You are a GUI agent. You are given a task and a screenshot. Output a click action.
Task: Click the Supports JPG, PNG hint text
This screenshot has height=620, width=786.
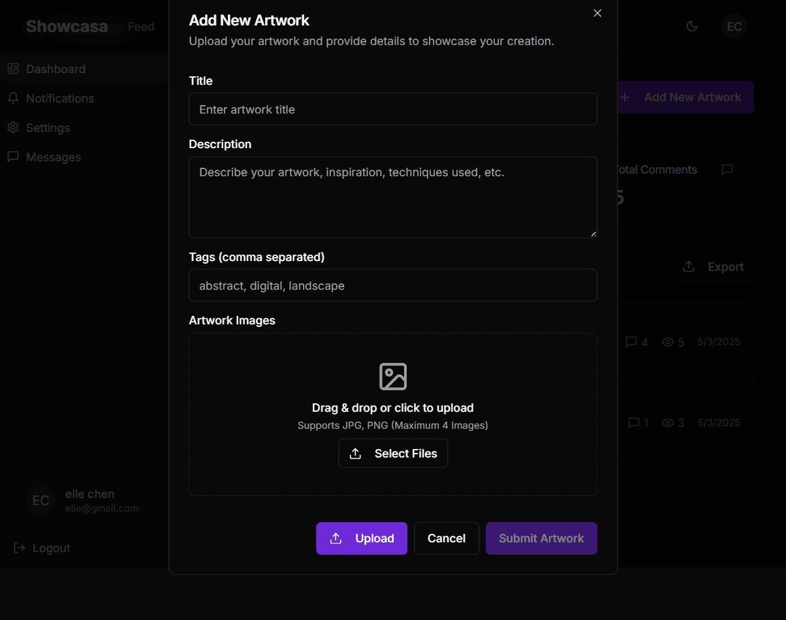tap(393, 426)
